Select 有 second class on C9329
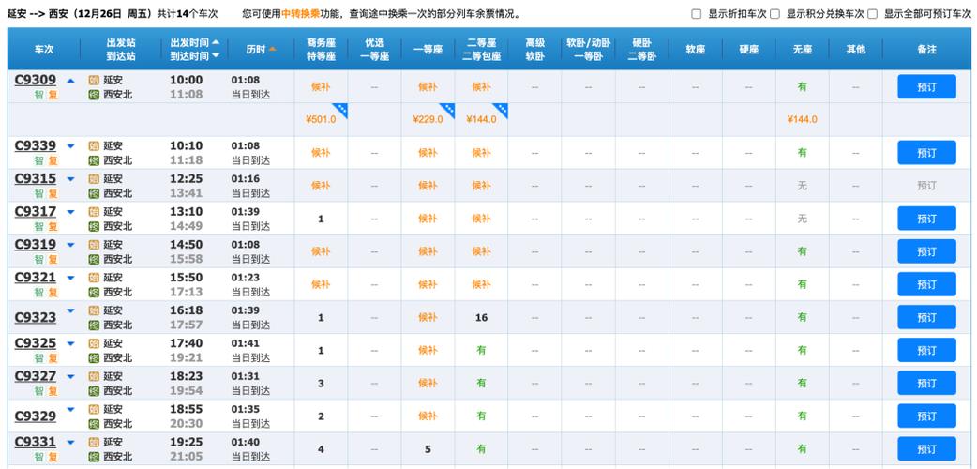Viewport: 977px width, 469px height. 481,416
